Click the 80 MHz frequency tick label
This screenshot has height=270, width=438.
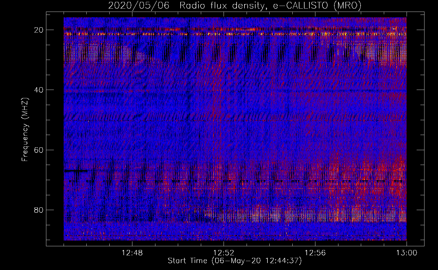39,210
